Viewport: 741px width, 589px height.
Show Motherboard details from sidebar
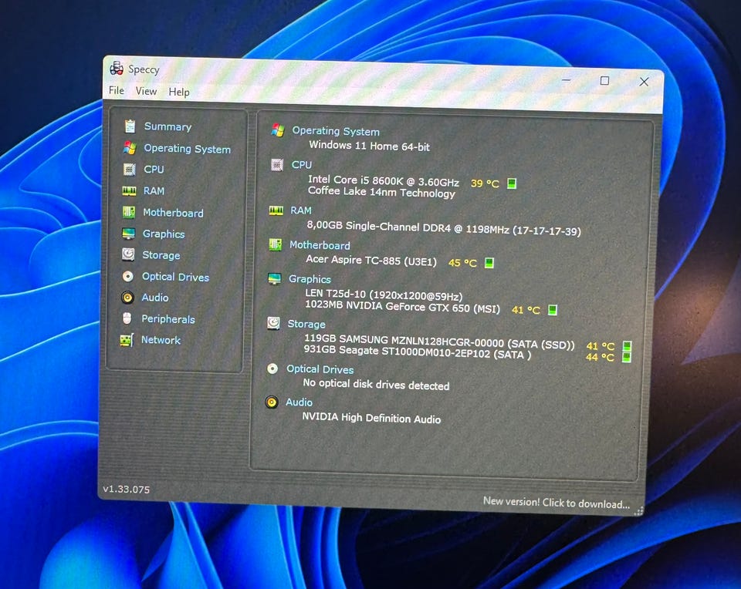pos(173,213)
